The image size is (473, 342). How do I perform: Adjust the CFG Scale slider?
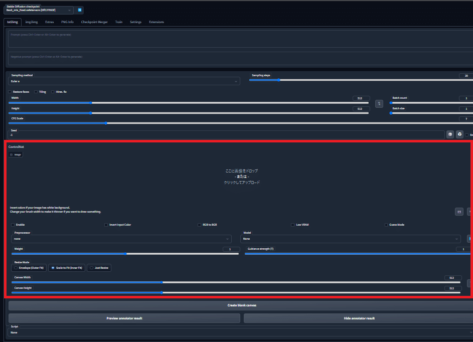tap(240, 123)
